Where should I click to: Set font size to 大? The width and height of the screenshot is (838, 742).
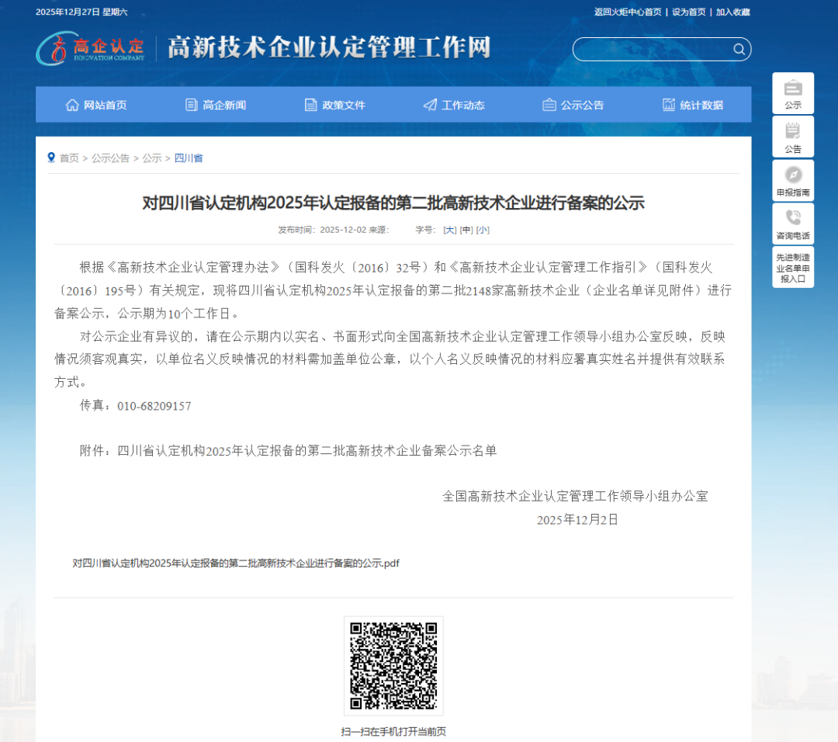pyautogui.click(x=450, y=230)
